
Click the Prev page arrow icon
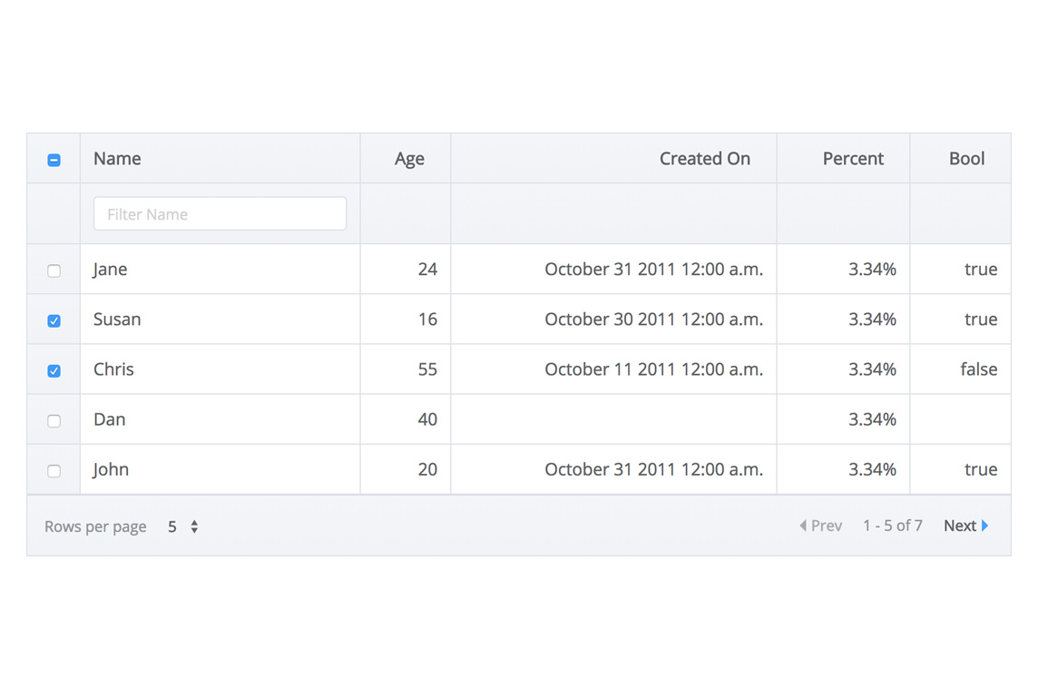tap(804, 526)
